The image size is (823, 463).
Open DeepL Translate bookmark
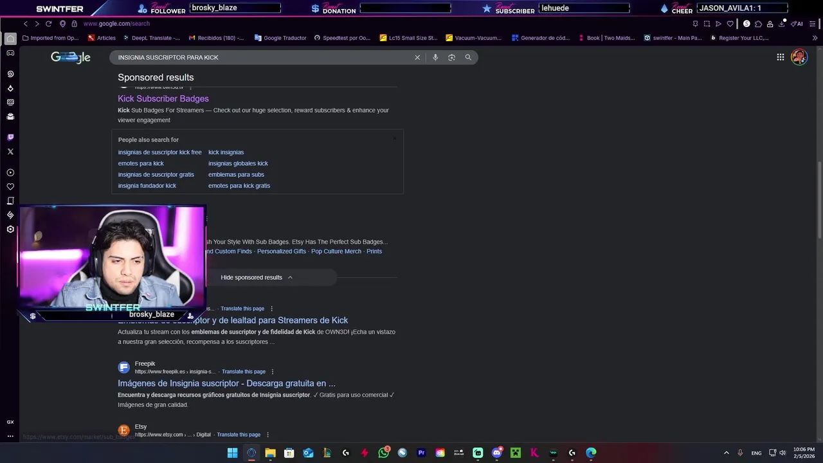[x=151, y=38]
